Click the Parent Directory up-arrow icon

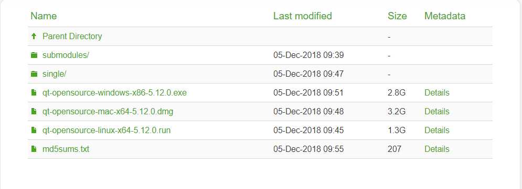point(34,36)
